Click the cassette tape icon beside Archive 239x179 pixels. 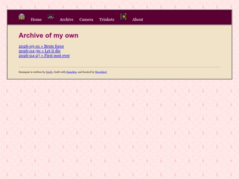coord(50,16)
